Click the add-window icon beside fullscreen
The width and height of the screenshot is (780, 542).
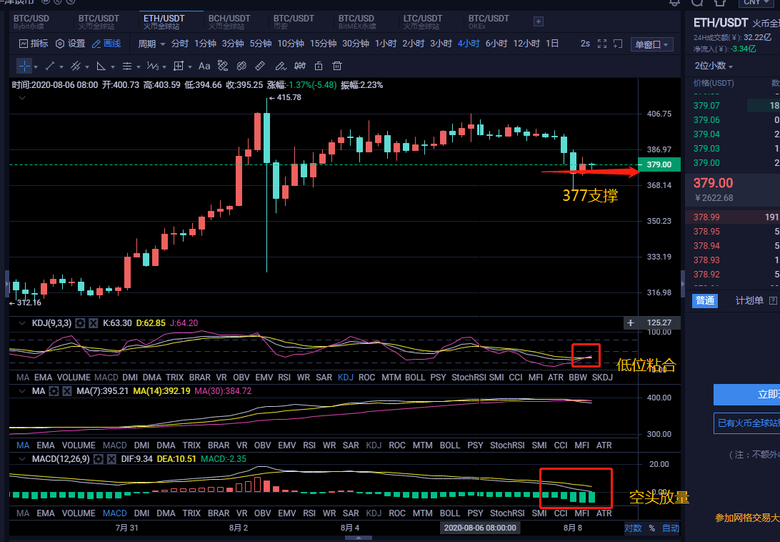pyautogui.click(x=618, y=44)
